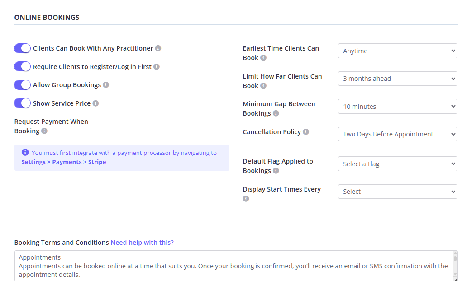The width and height of the screenshot is (467, 290).
Task: Open the Cancellation Policy dropdown
Action: (397, 134)
